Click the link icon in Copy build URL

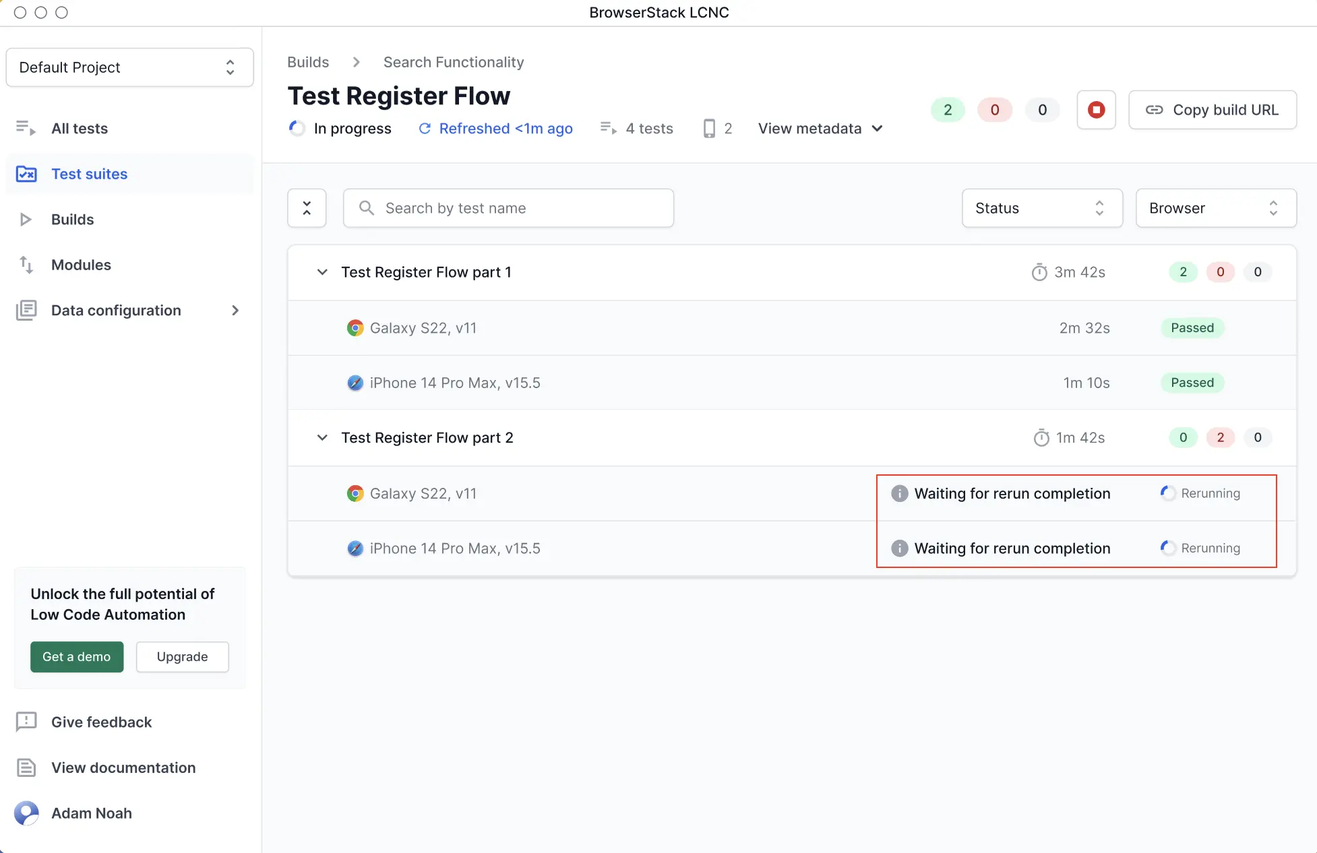[x=1155, y=110]
